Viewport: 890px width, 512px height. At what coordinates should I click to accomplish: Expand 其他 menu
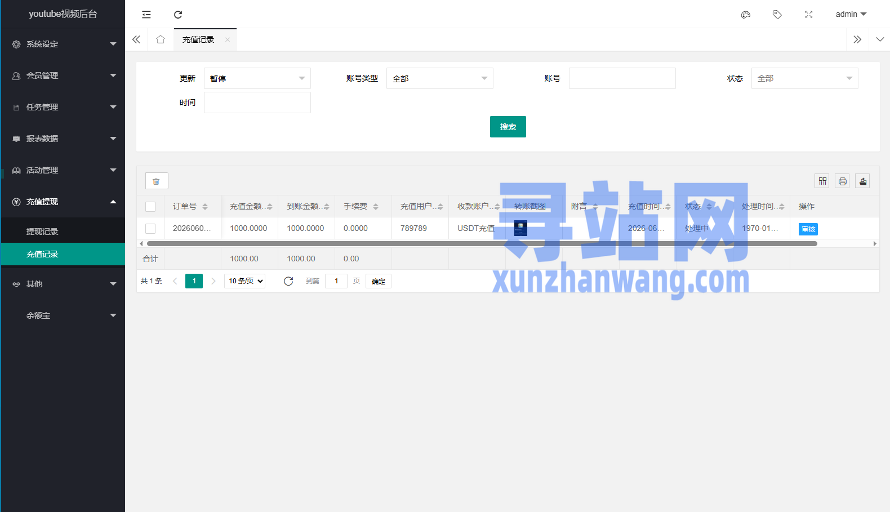[x=63, y=284]
